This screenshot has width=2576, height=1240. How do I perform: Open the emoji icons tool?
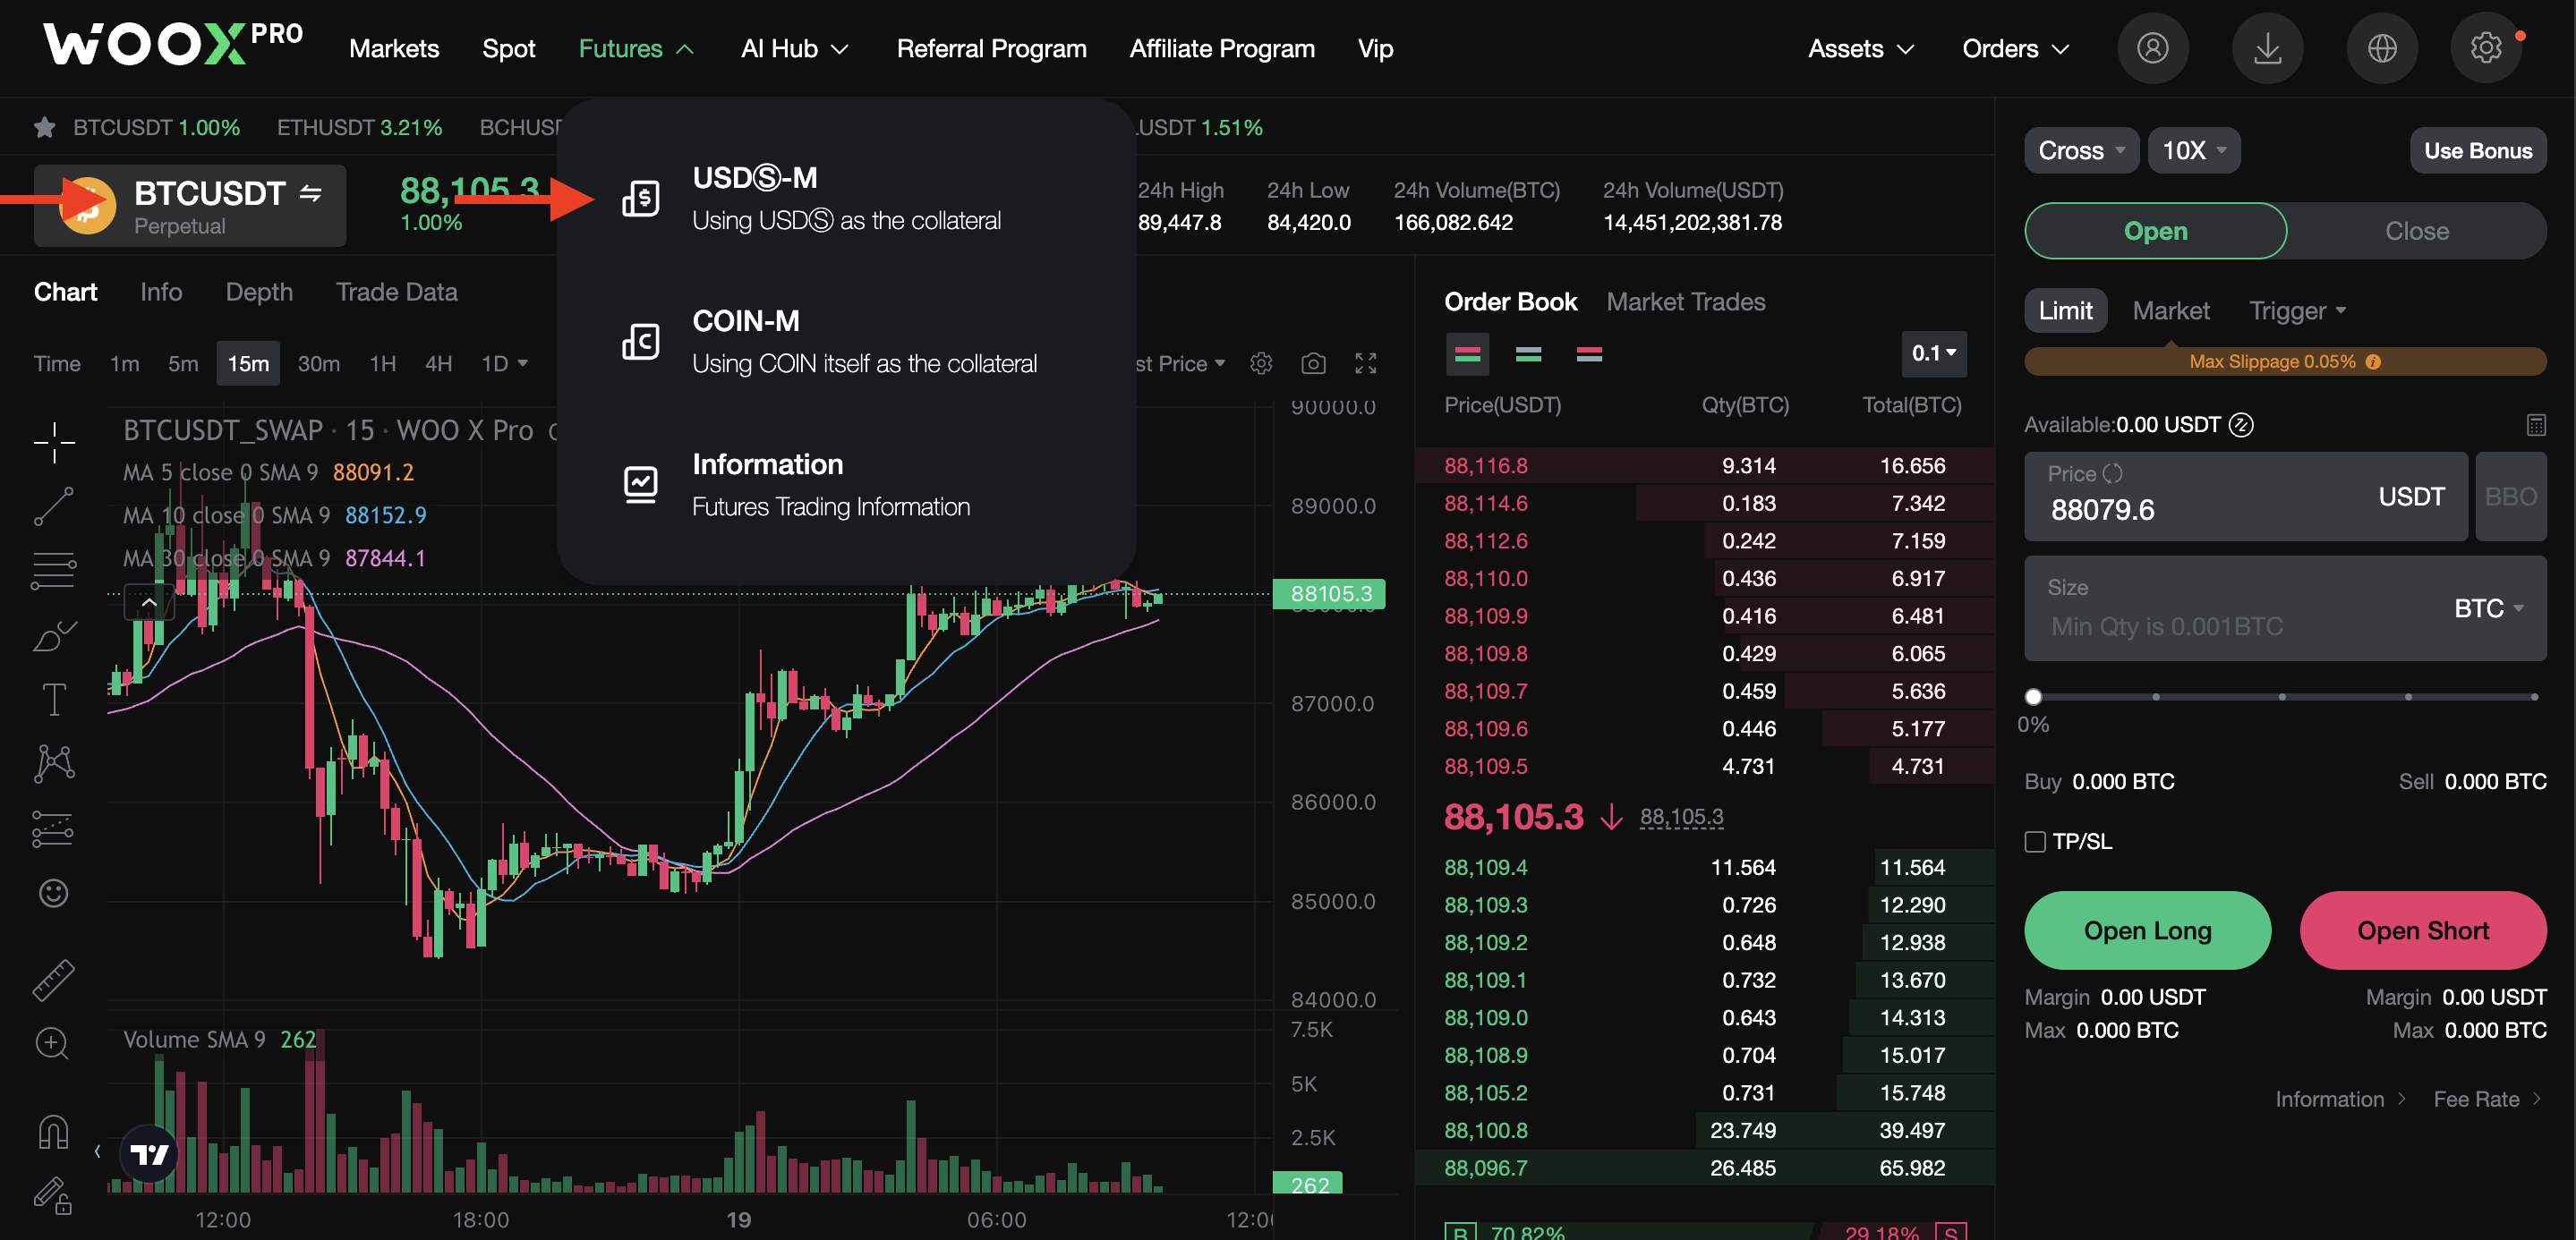54,893
